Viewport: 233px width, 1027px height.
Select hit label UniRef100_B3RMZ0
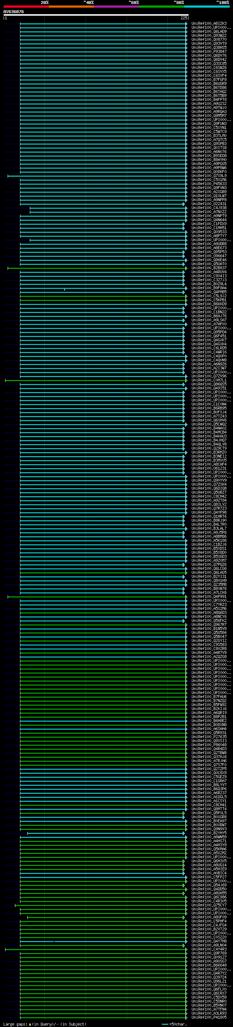(209, 452)
